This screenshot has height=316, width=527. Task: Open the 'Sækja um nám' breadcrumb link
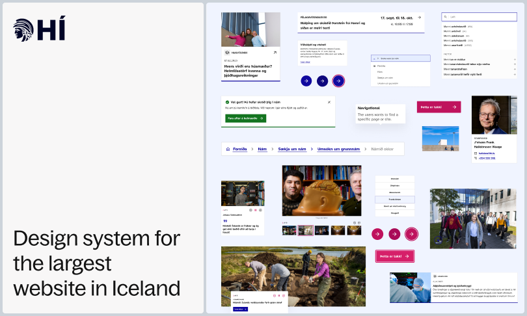tap(292, 149)
